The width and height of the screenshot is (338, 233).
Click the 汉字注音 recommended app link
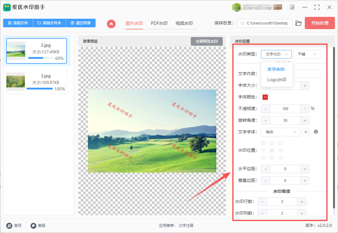click(186, 225)
